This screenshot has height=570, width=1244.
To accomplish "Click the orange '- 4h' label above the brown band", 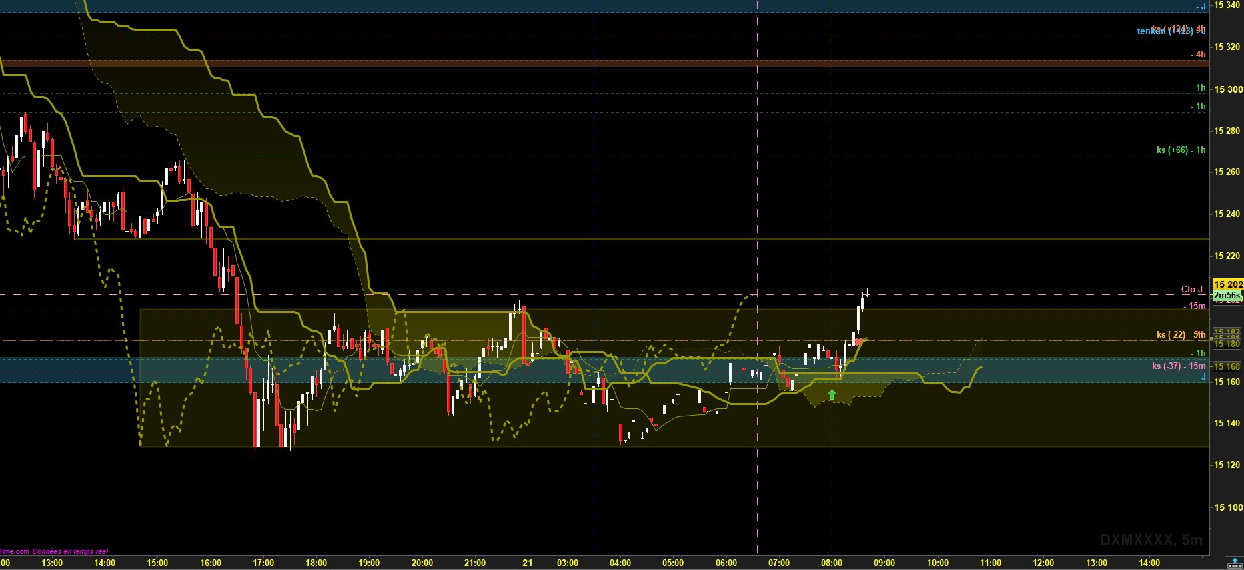I will pos(1199,55).
